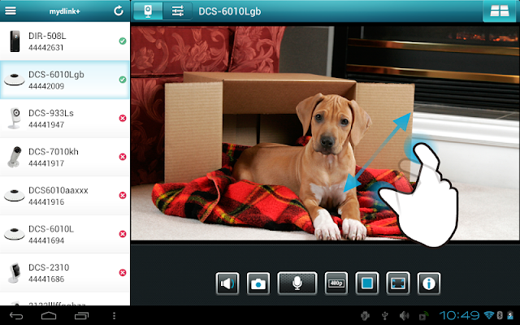This screenshot has height=325, width=520.
Task: Click the DIR-508L online status checkmark
Action: click(x=123, y=41)
